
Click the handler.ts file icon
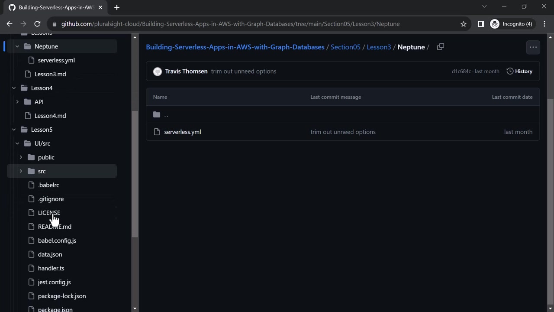tap(31, 268)
